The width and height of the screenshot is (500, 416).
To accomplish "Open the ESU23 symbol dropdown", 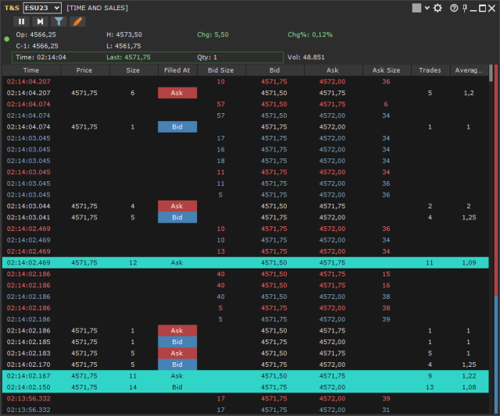I will click(42, 8).
